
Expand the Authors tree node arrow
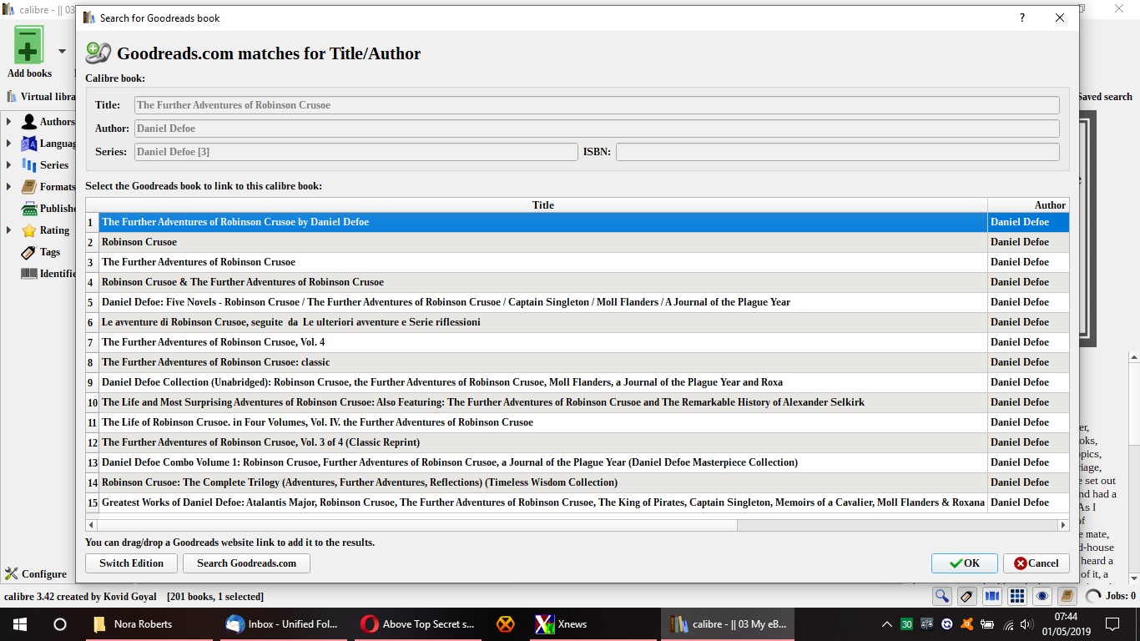(8, 122)
